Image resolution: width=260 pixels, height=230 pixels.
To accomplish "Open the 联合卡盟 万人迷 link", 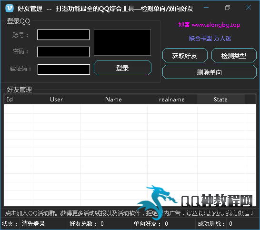I will [x=210, y=39].
